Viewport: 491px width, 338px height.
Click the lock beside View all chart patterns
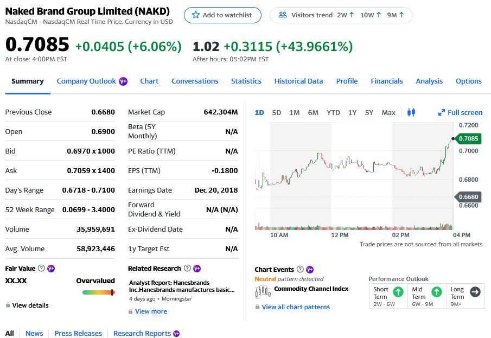[x=257, y=307]
